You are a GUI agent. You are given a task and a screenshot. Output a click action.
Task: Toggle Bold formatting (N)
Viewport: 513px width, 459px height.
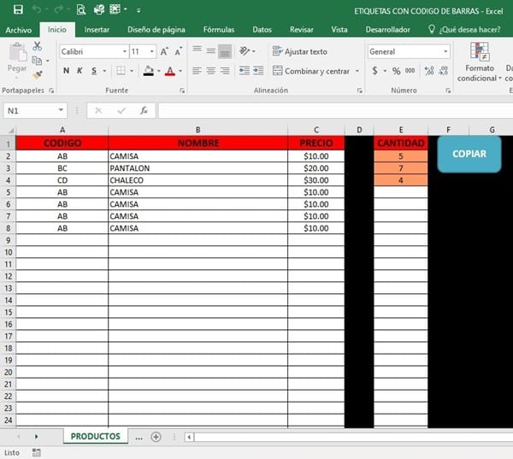pos(67,71)
